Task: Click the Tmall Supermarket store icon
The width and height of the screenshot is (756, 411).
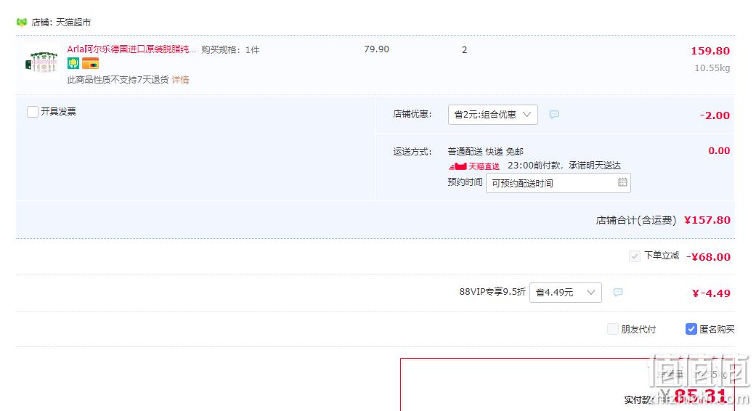Action: click(x=22, y=23)
